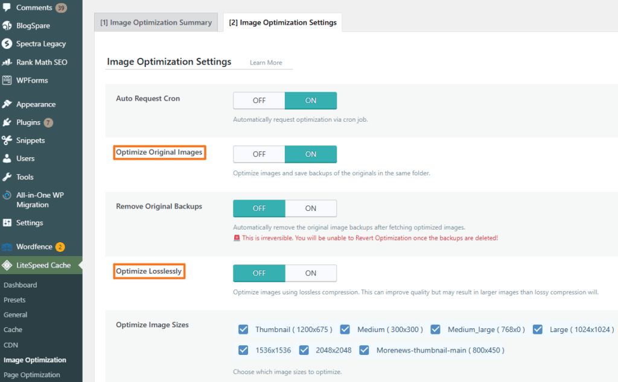Click the BlogSpare sidebar icon
618x382 pixels.
click(7, 25)
